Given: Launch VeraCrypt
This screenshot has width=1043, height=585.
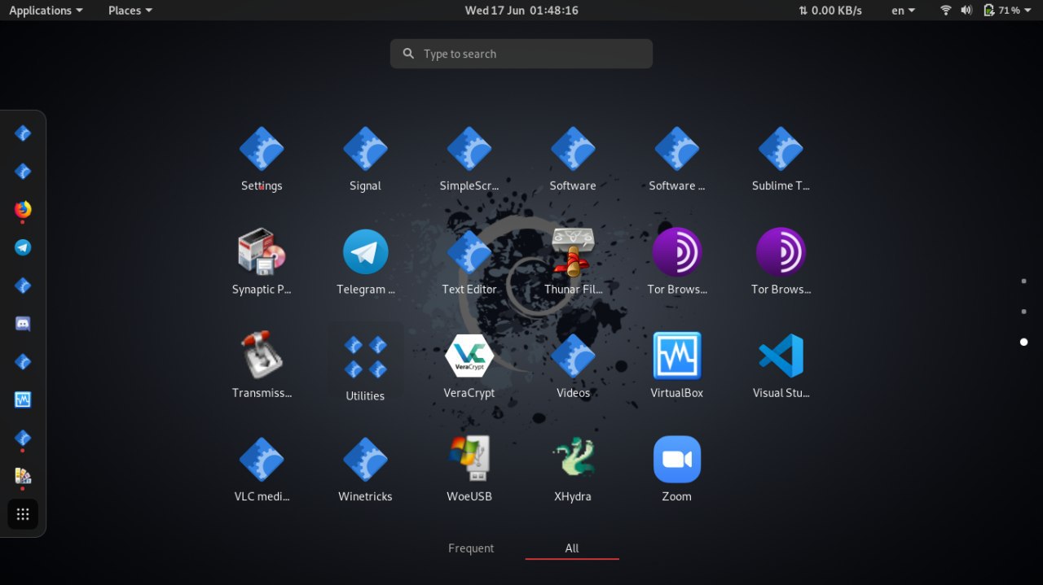Looking at the screenshot, I should click(x=469, y=366).
